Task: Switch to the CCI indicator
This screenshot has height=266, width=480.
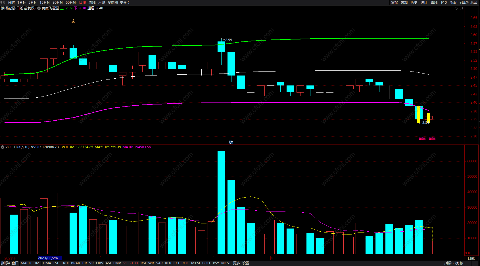Action: (176, 263)
